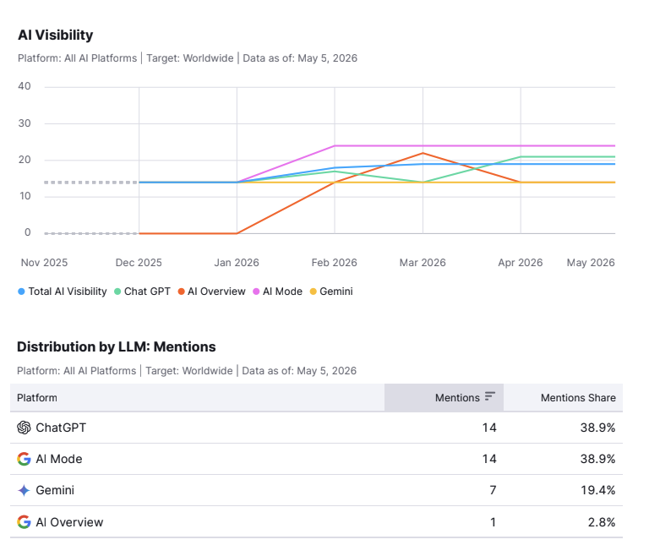The image size is (649, 556).
Task: Click the Chat GPT line point at Apr 2026
Action: (x=521, y=156)
